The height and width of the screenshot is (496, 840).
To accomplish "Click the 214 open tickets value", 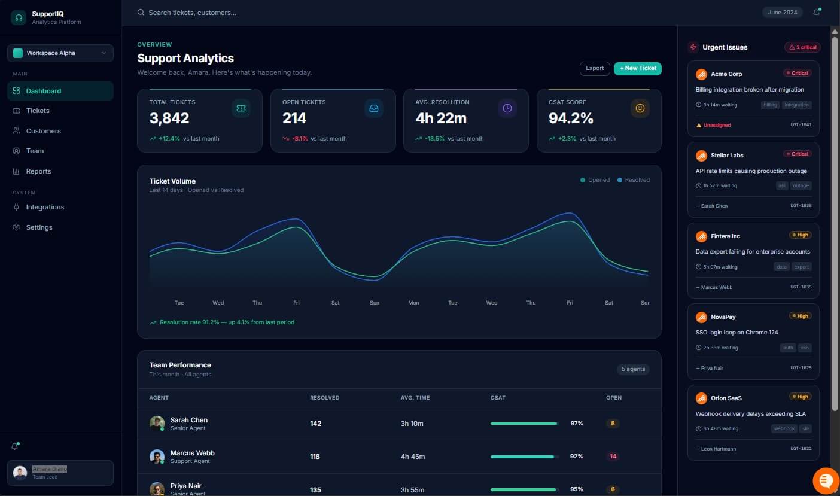I will point(294,118).
